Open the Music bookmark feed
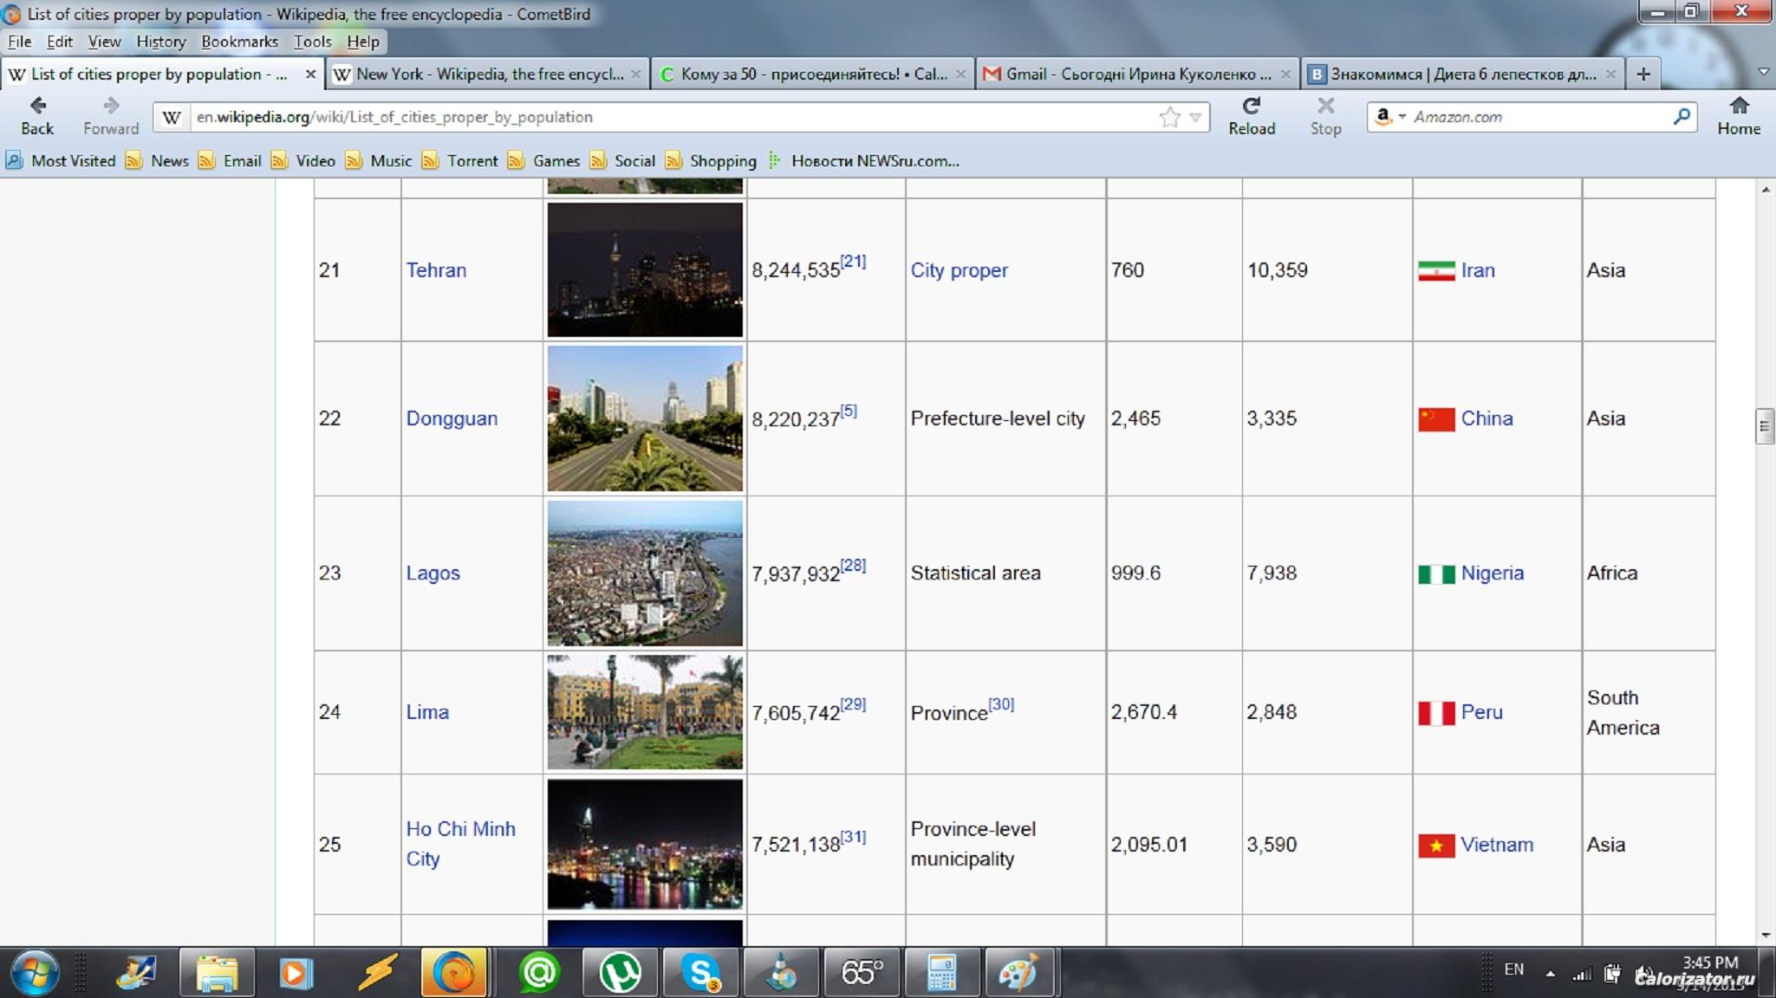This screenshot has height=998, width=1776. [378, 160]
